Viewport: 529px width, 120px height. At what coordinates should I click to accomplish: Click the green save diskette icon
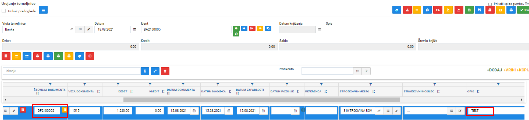pos(469,10)
